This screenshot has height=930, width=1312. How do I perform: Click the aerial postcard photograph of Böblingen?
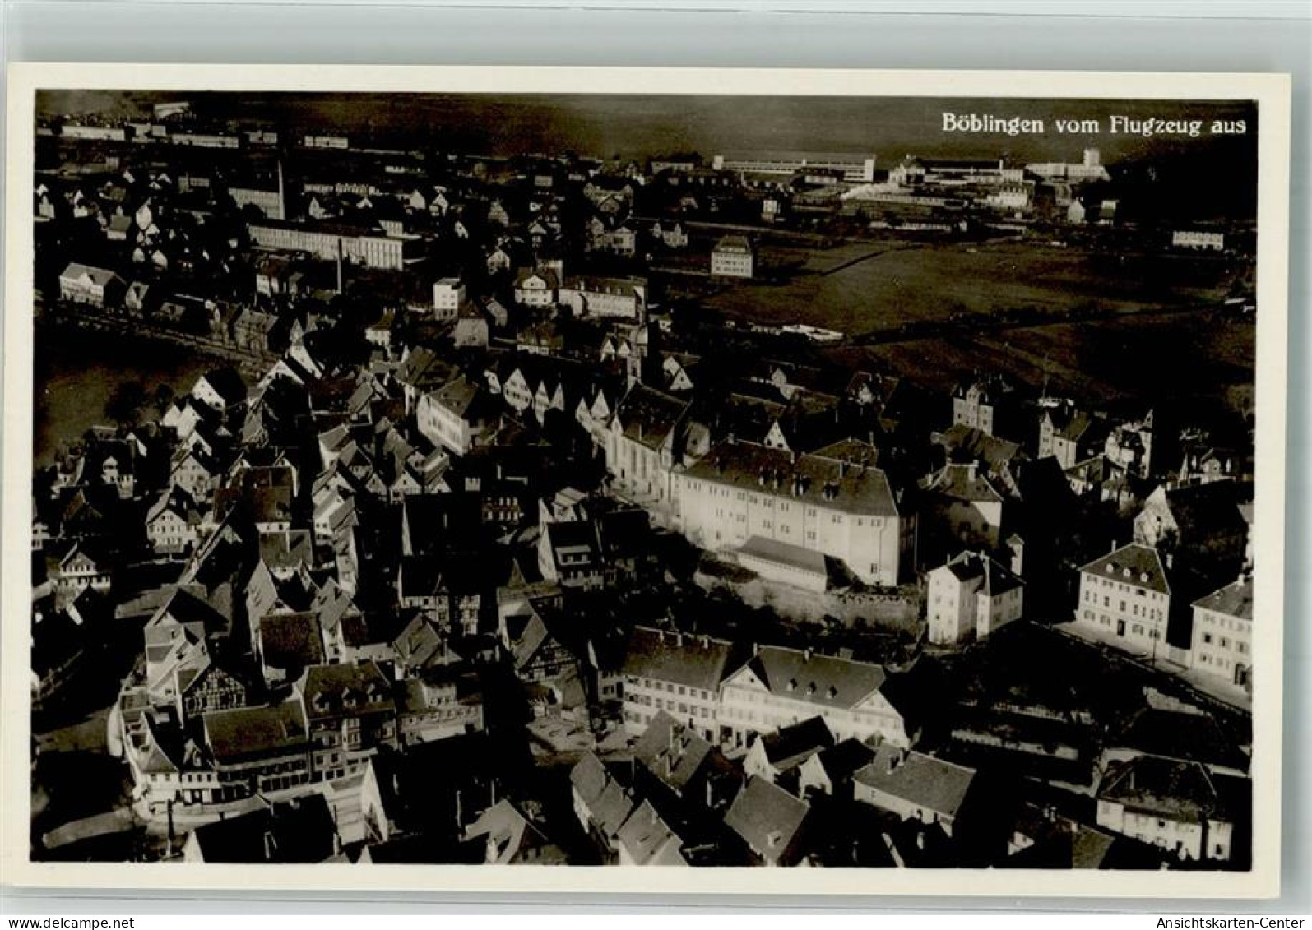644,479
